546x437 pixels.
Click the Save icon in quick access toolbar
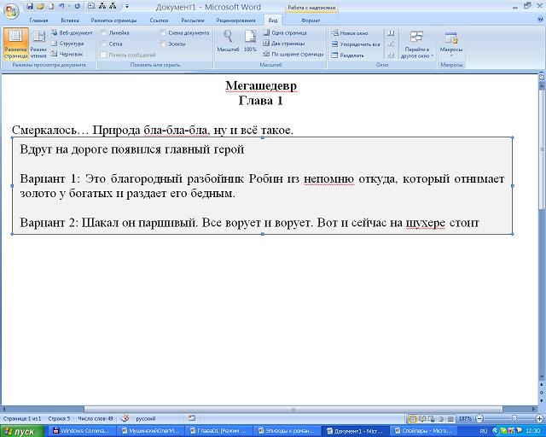30,6
